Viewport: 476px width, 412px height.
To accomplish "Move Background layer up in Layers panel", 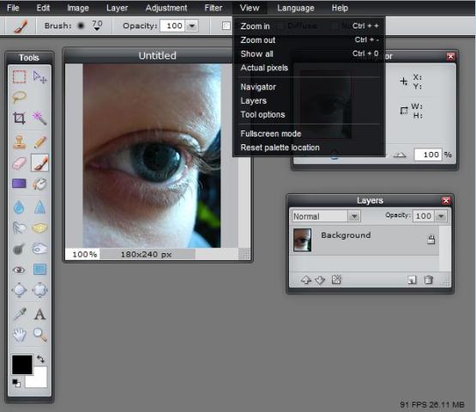I will tap(306, 280).
